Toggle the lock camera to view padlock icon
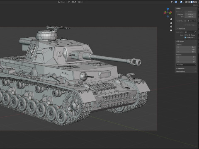The width and height of the screenshot is (199, 149). 171,30
